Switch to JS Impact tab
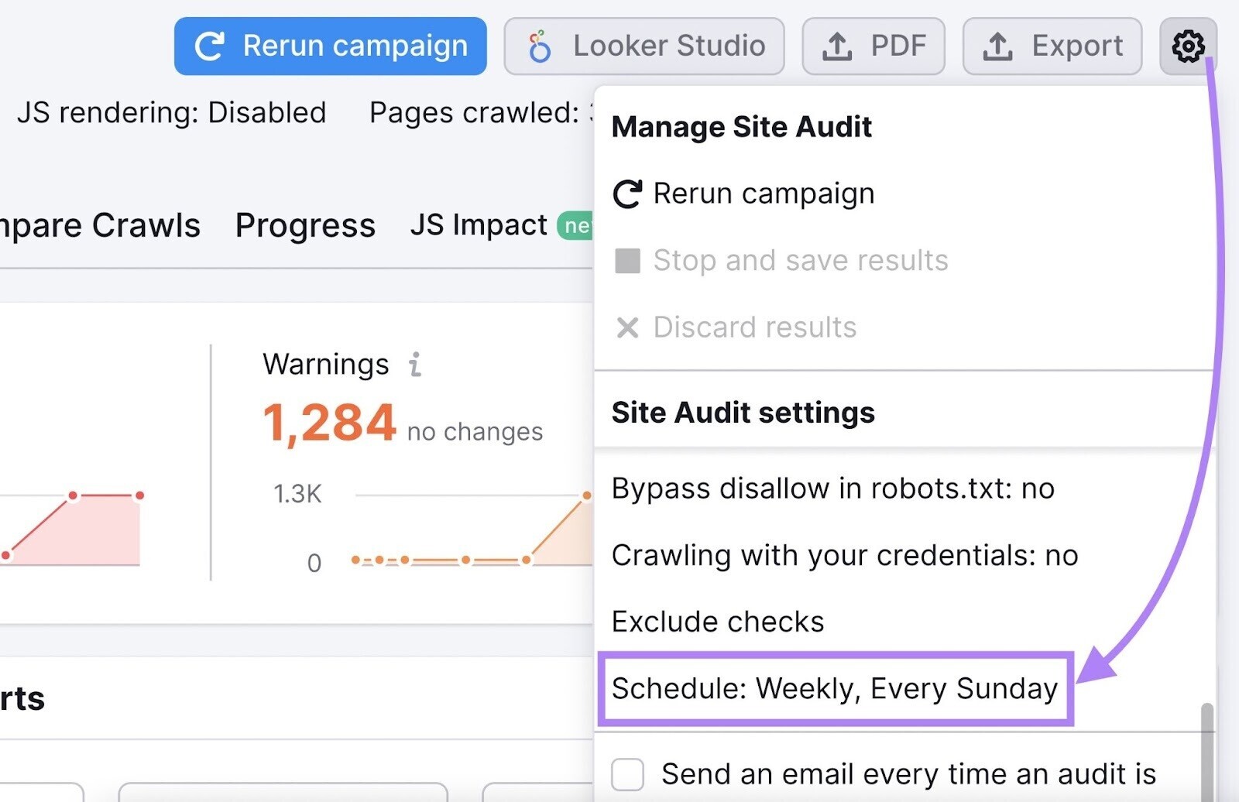 click(501, 226)
